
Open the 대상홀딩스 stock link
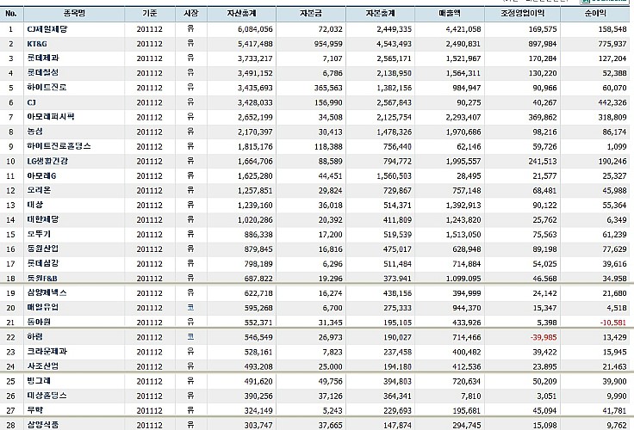pos(47,396)
